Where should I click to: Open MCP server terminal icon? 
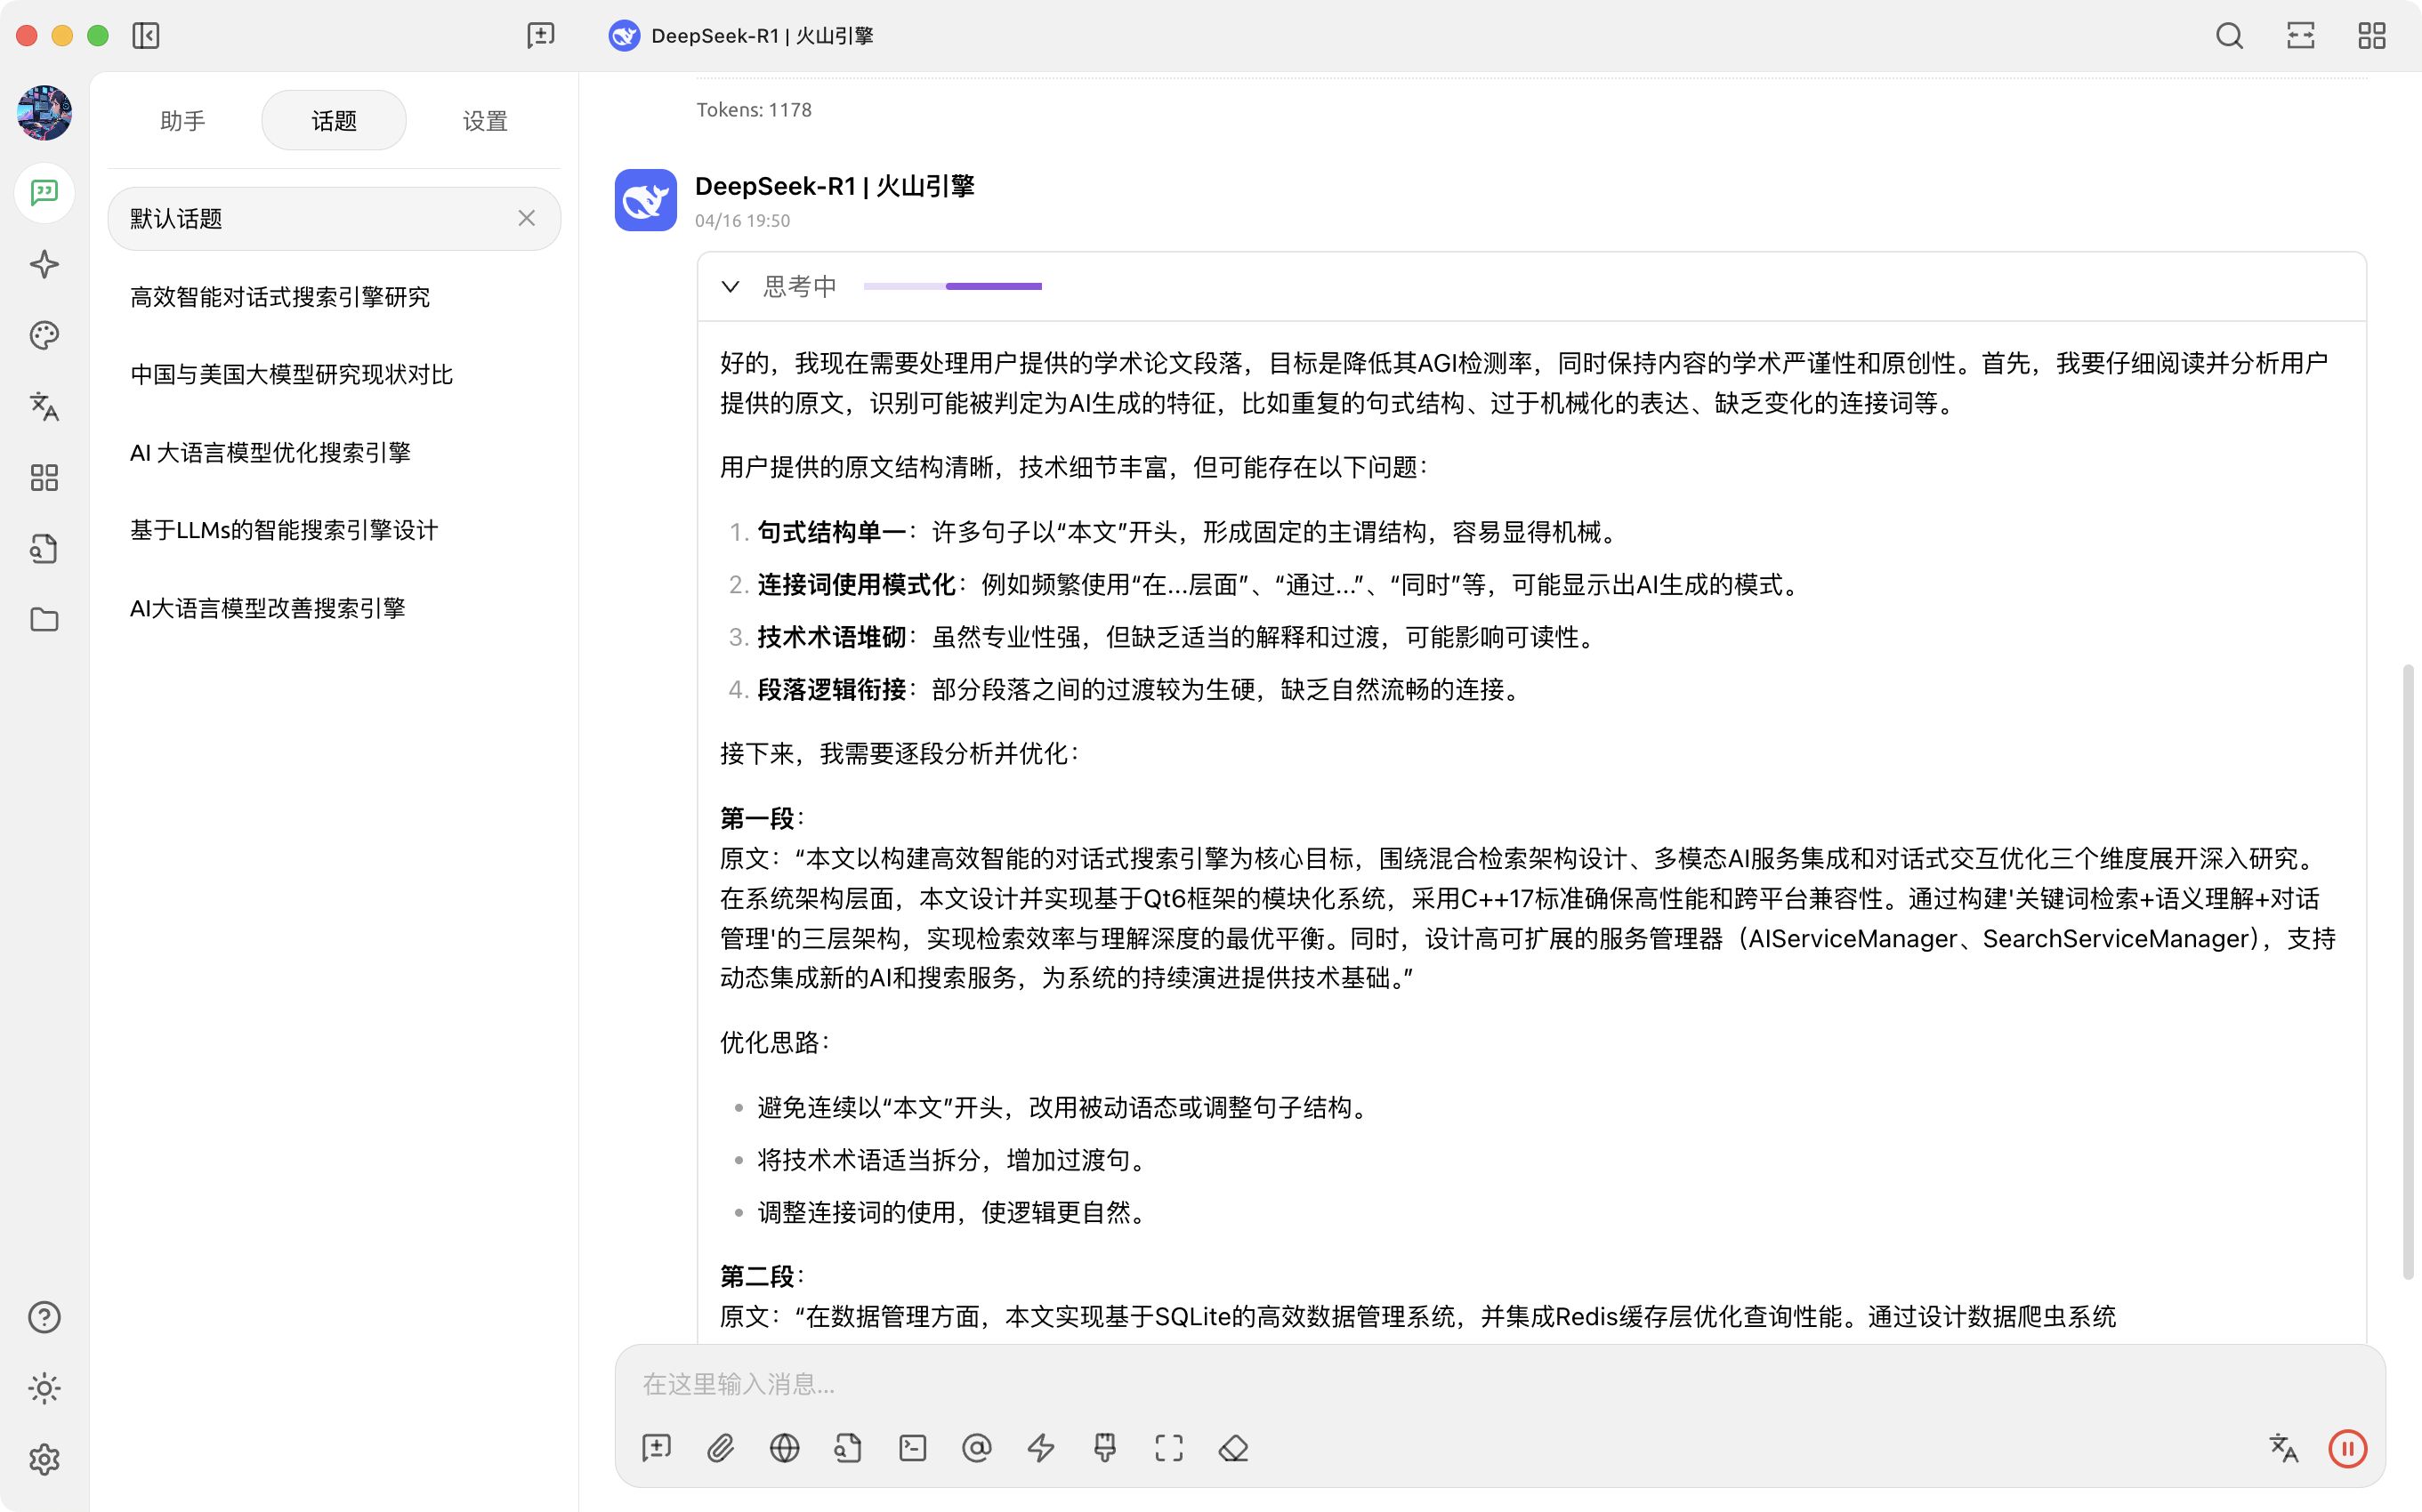912,1448
